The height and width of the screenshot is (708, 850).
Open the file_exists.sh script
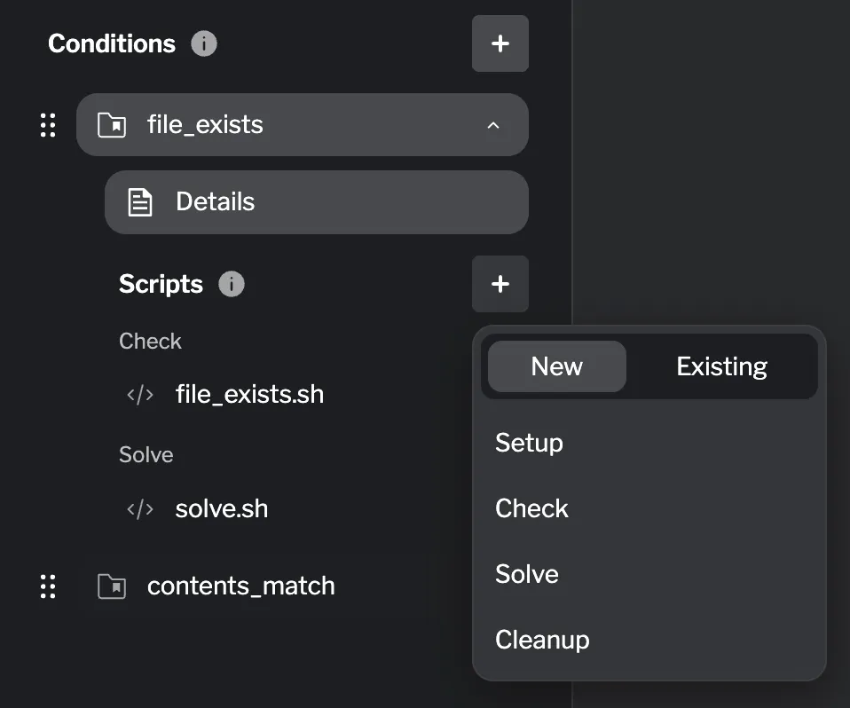(x=249, y=395)
